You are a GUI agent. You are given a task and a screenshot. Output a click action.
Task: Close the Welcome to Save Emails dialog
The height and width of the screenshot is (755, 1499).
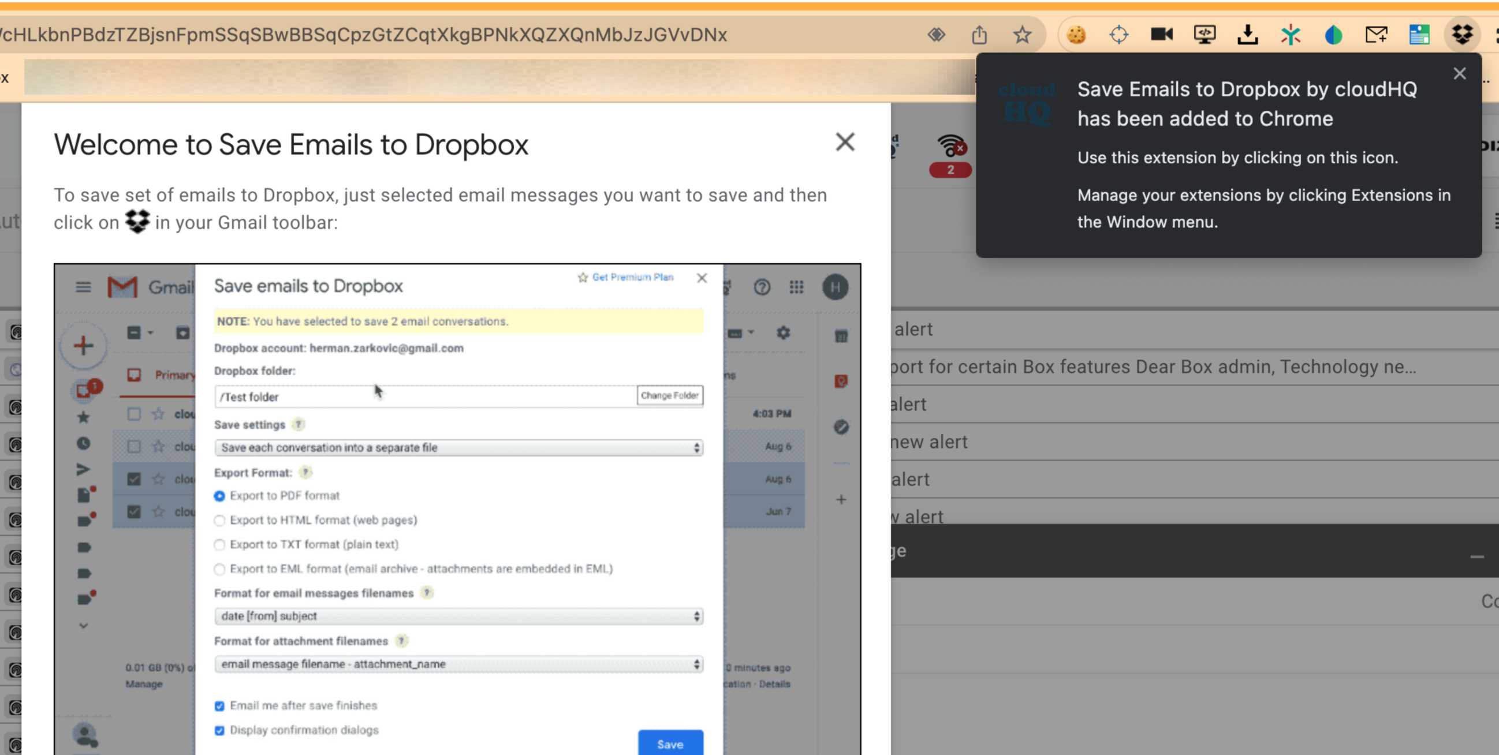tap(845, 142)
